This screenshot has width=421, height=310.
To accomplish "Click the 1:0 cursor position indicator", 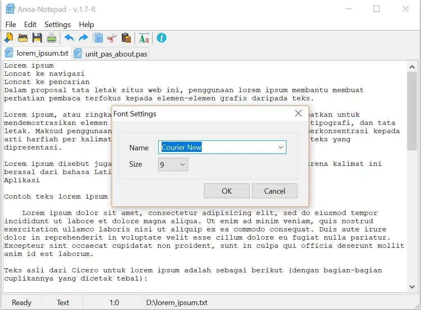I will (x=114, y=303).
